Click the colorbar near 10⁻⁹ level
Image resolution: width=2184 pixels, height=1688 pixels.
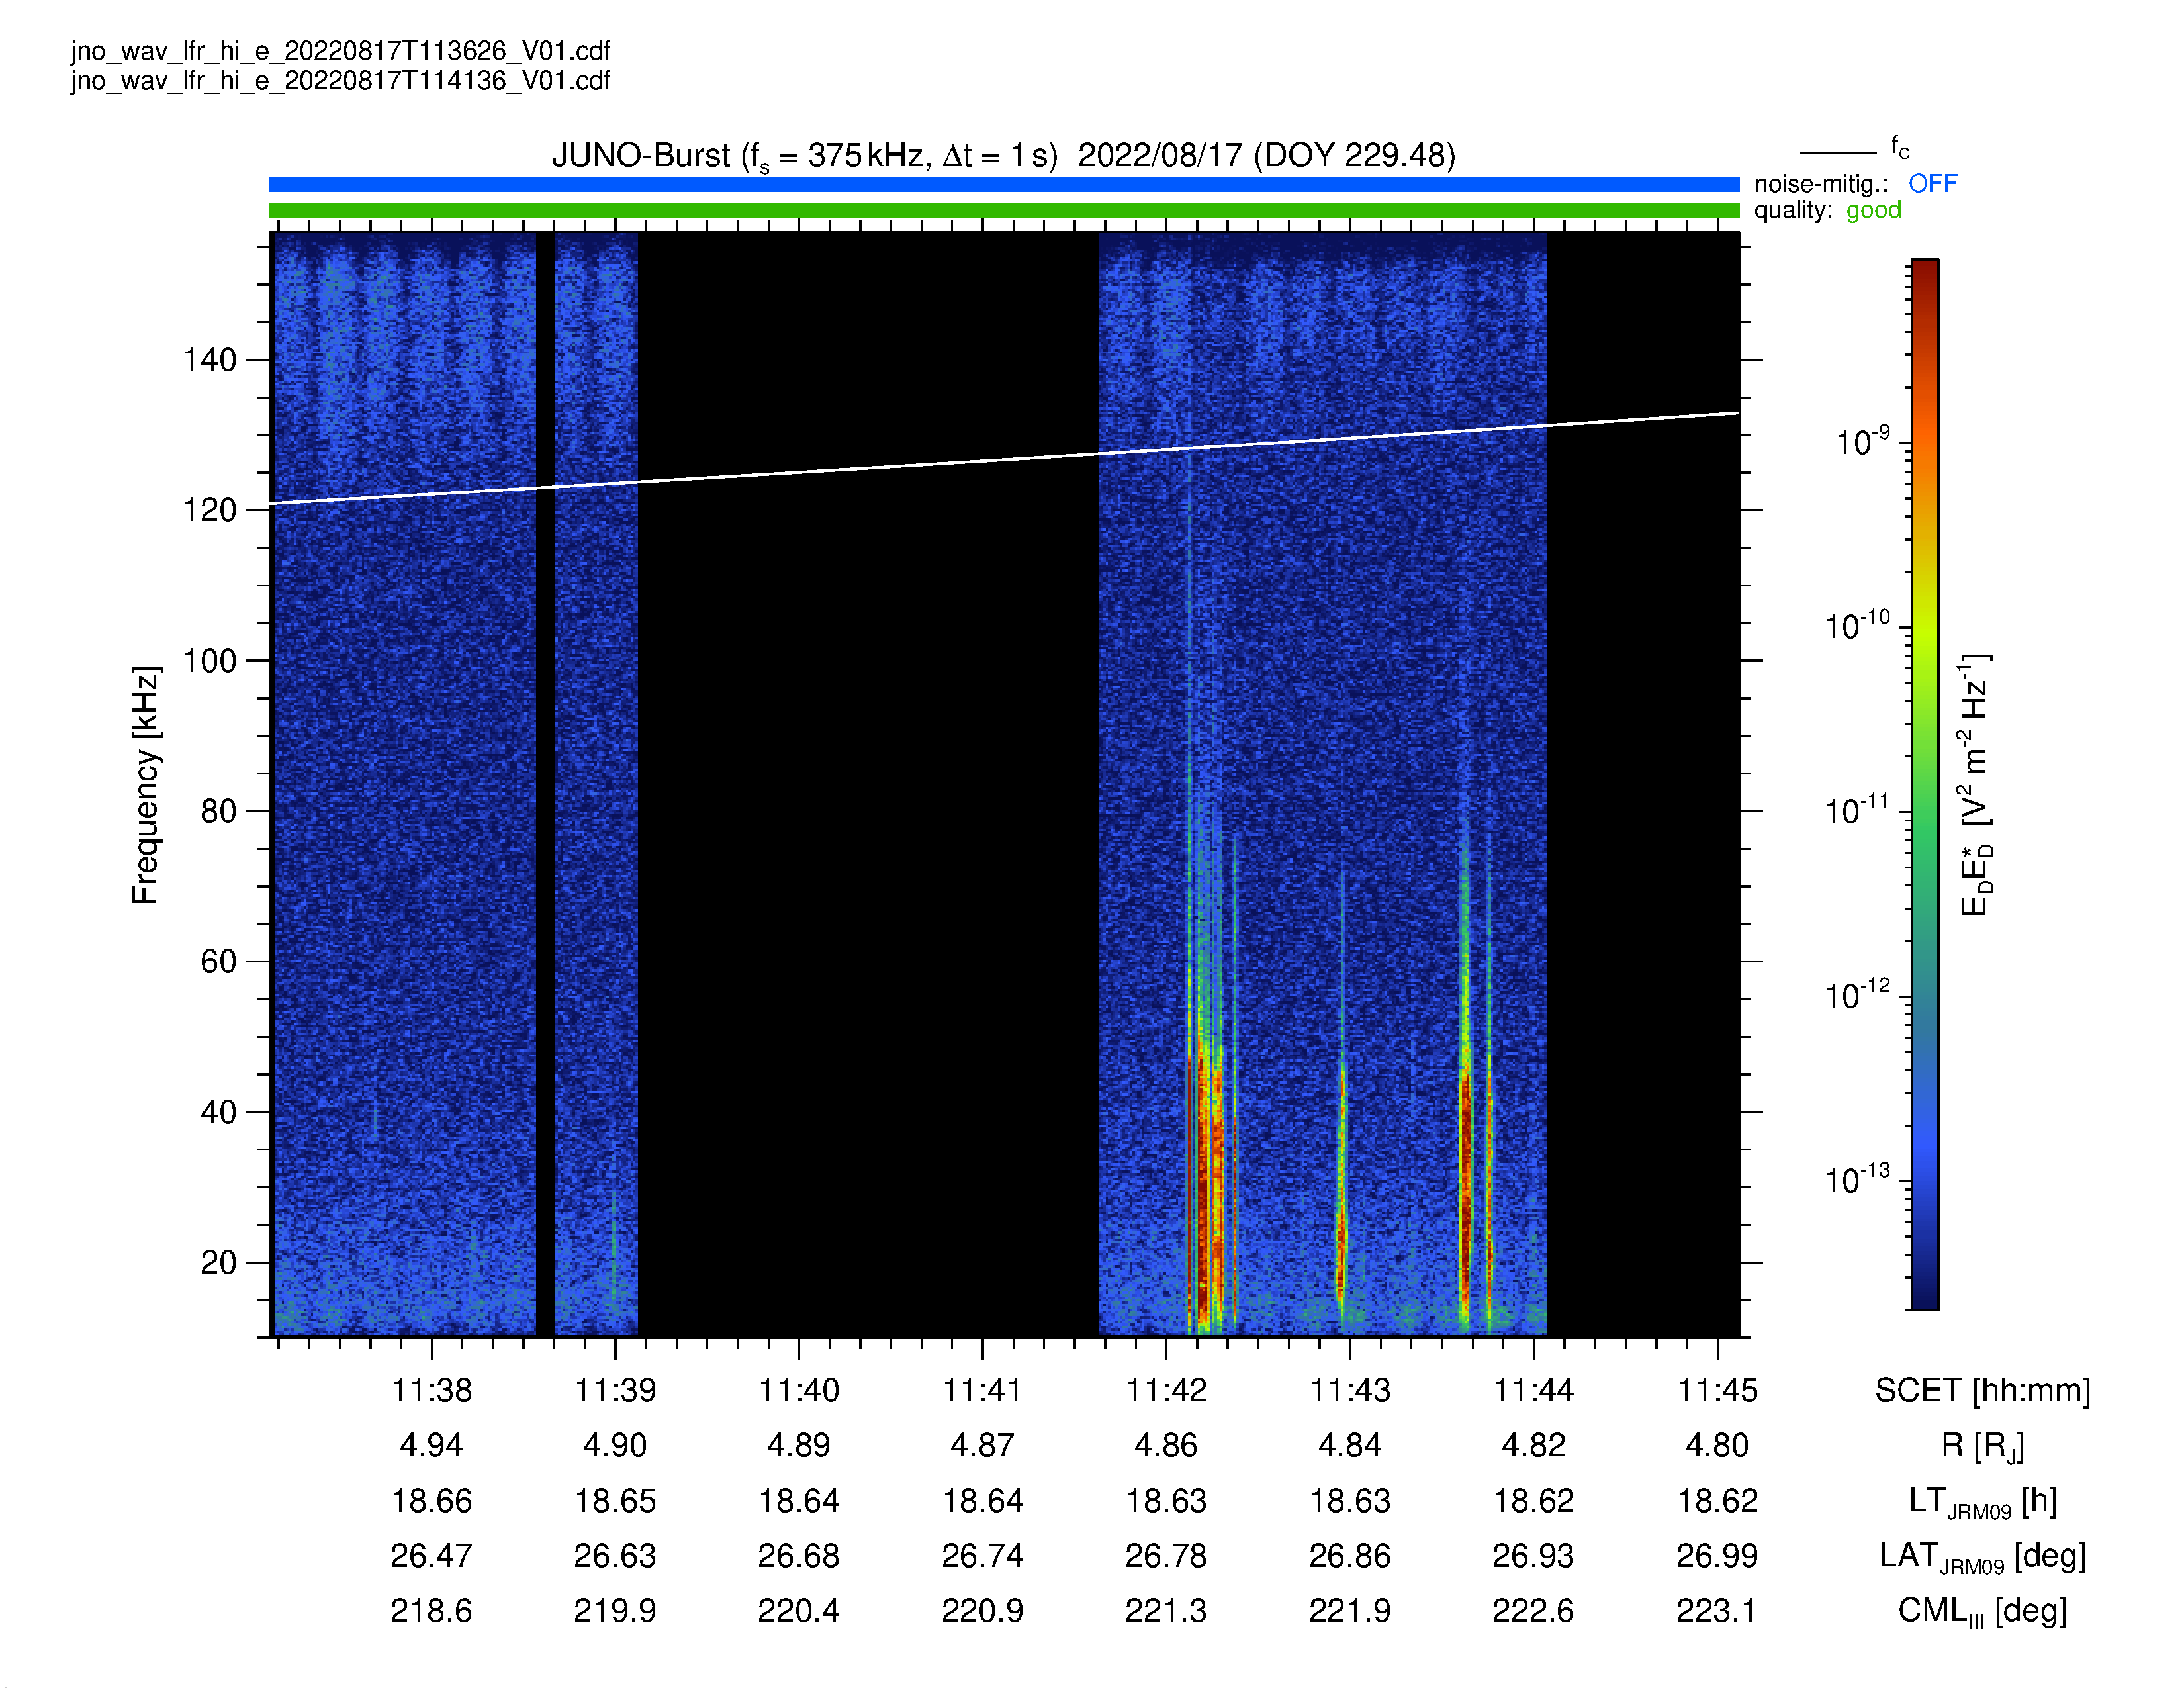(1925, 443)
